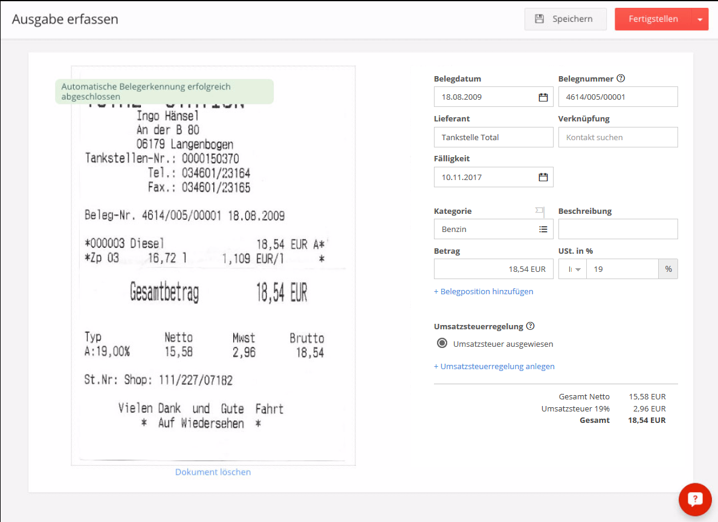Expand the Fertigstellen dropdown arrow
The image size is (718, 522).
(699, 19)
